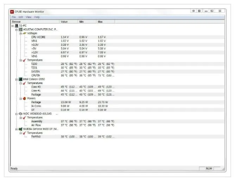This screenshot has width=235, height=181.
Task: Select the GT power row
Action: click(x=127, y=110)
